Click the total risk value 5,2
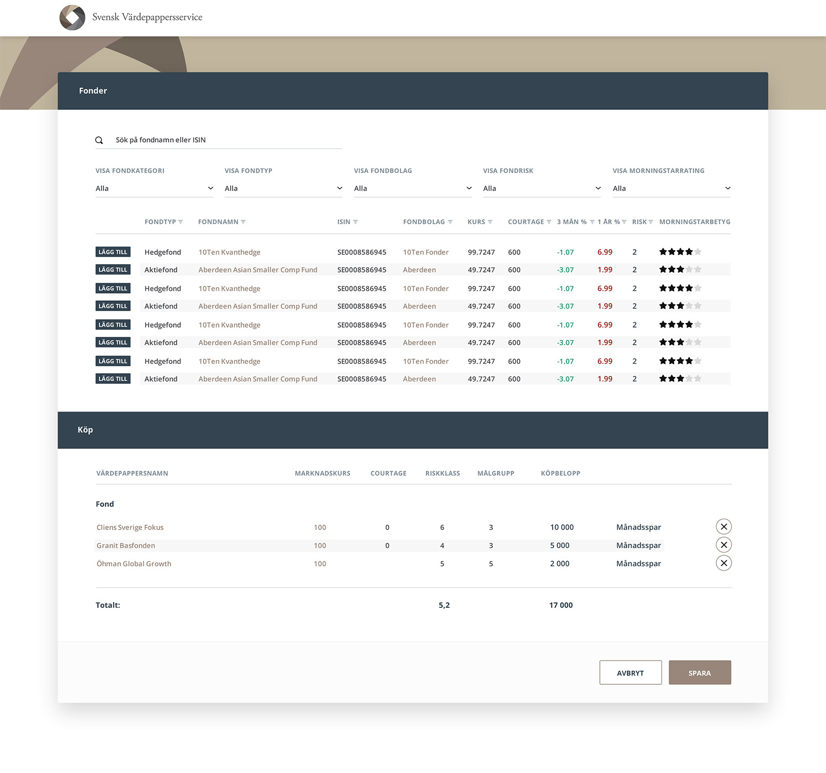Image resolution: width=826 pixels, height=773 pixels. (x=444, y=605)
